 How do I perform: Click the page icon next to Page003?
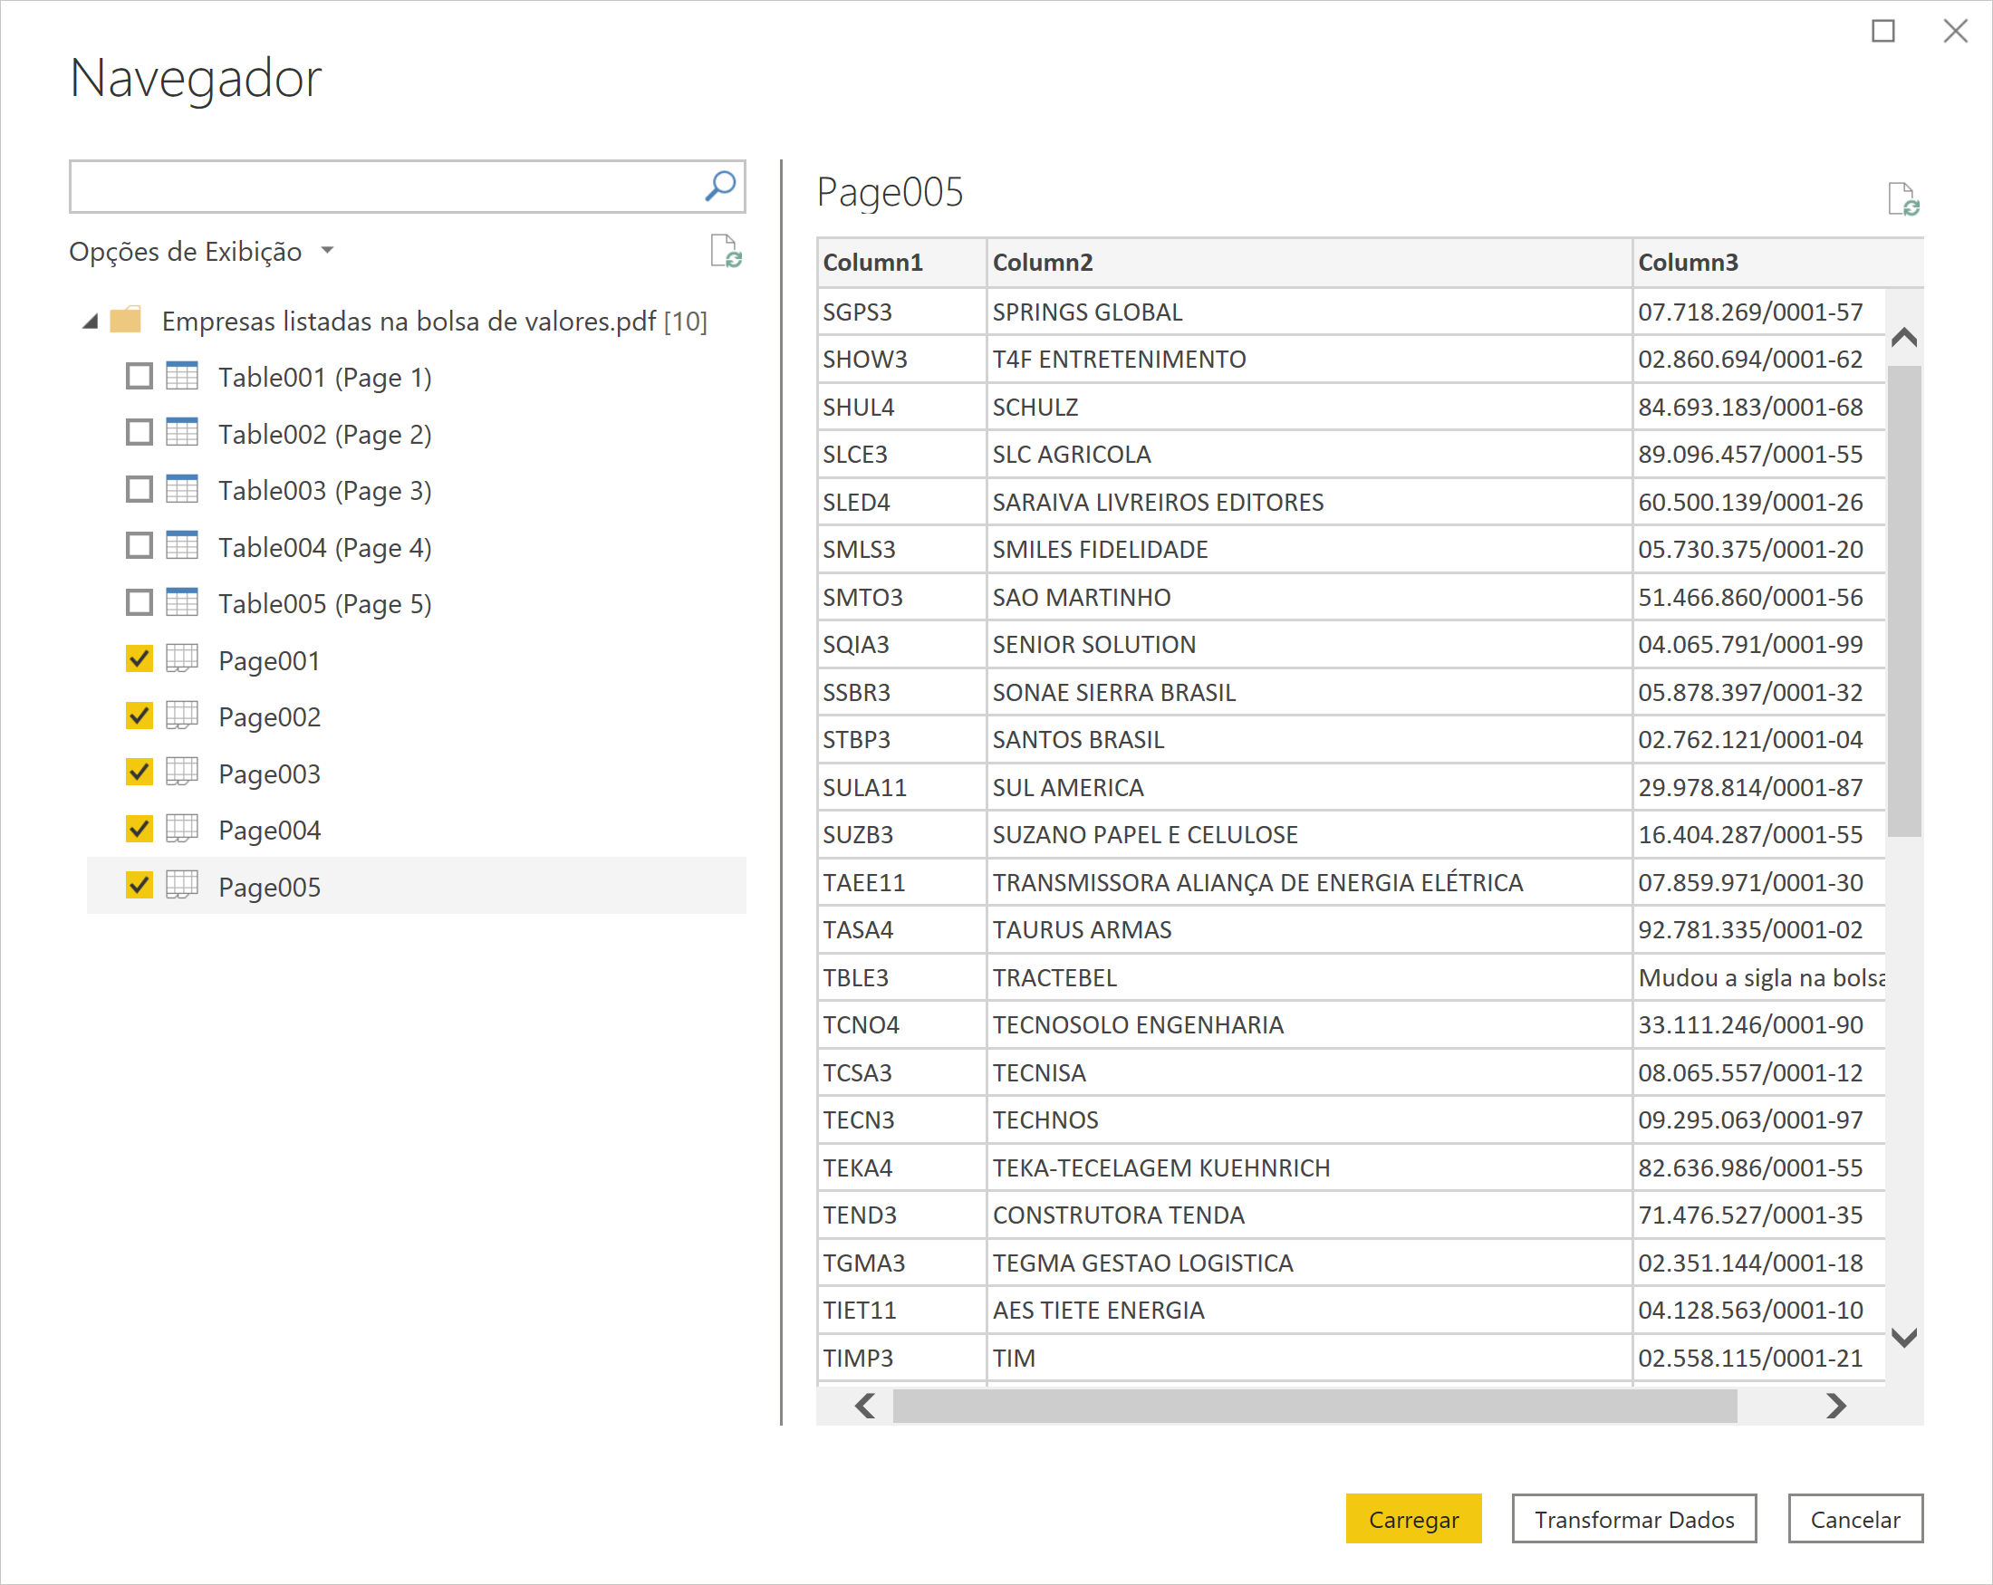(182, 773)
